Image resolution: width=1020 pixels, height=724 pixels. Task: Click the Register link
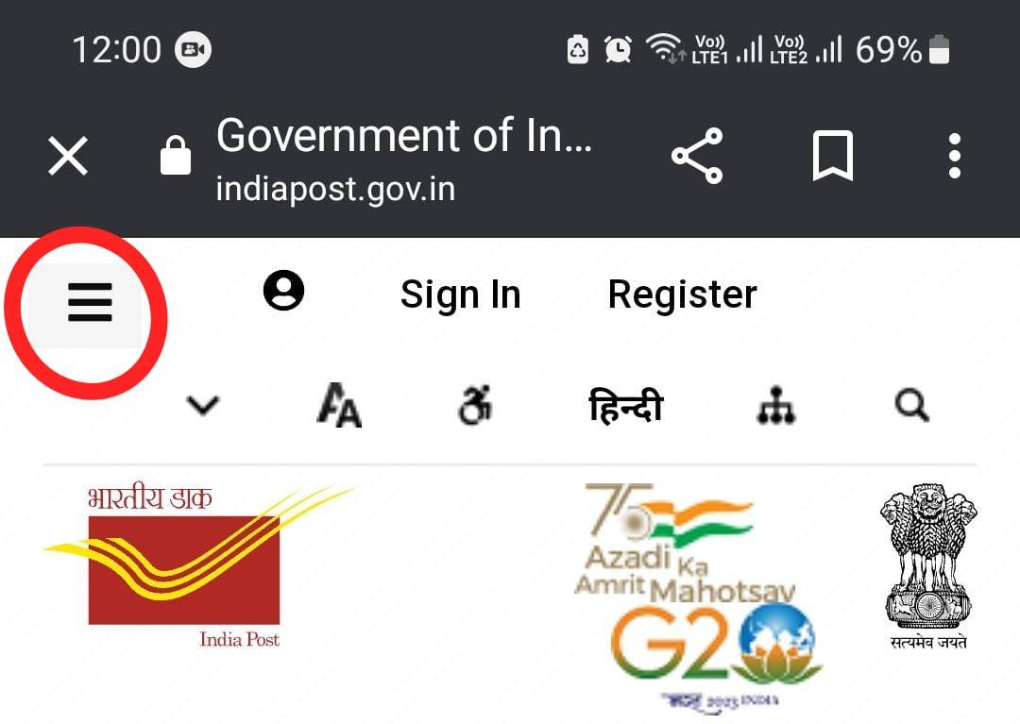point(683,295)
